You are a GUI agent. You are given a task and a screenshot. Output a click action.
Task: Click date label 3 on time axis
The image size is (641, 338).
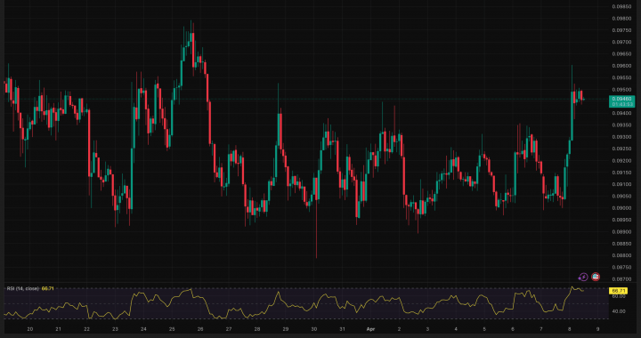[427, 329]
